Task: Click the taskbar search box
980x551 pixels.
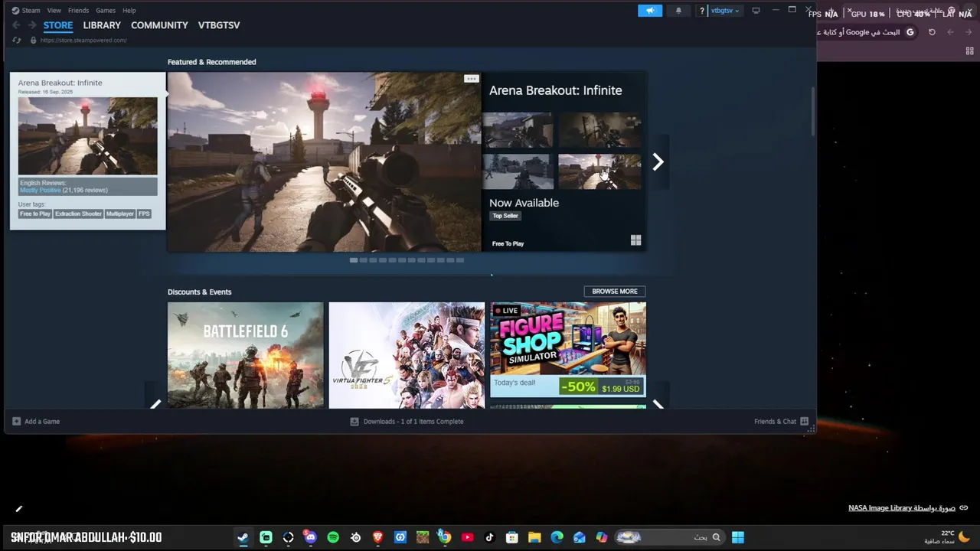Action: (669, 537)
